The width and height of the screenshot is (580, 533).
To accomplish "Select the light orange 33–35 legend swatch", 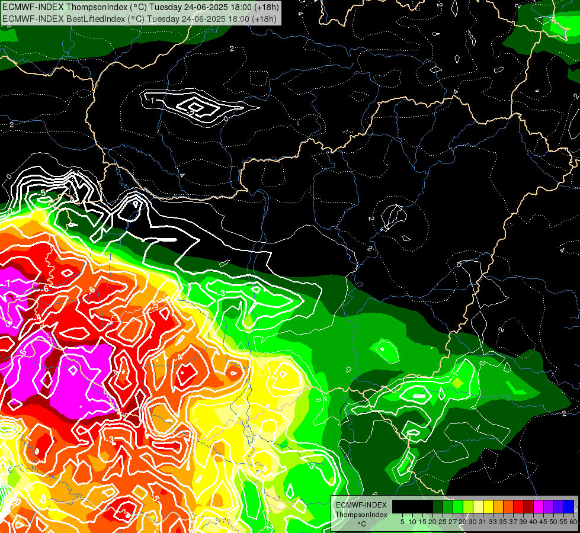I will [498, 506].
